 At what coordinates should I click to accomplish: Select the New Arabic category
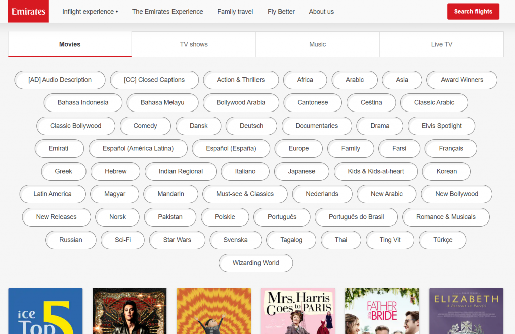pos(387,194)
